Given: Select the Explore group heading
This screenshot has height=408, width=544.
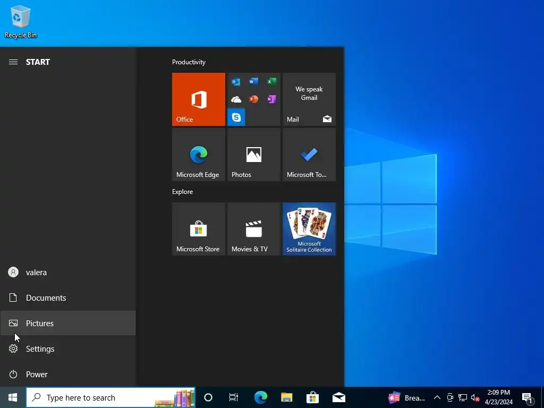Looking at the screenshot, I should coord(183,192).
